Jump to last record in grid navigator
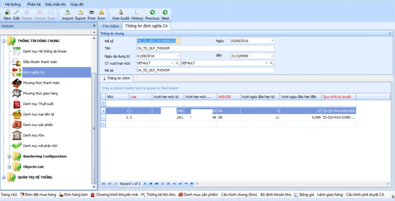 click(157, 183)
